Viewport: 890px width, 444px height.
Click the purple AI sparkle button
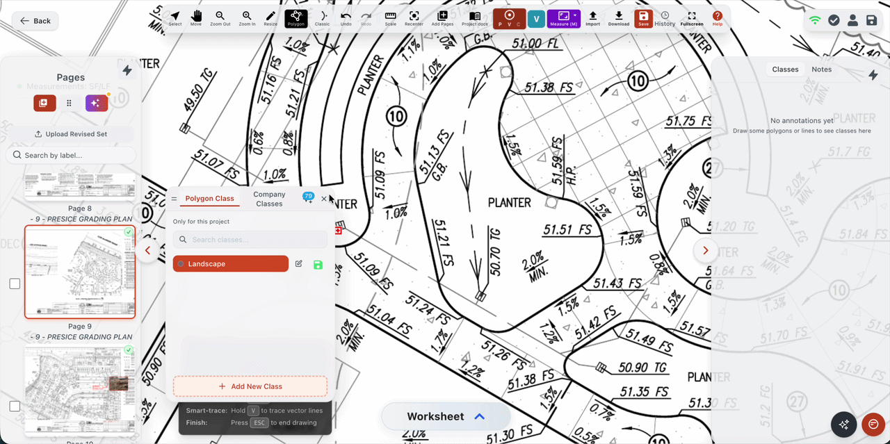point(97,103)
